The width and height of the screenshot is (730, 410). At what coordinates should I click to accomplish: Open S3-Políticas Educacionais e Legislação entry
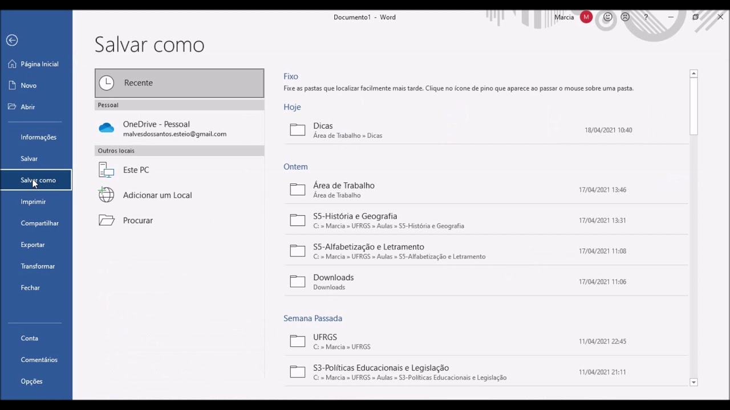pyautogui.click(x=486, y=372)
